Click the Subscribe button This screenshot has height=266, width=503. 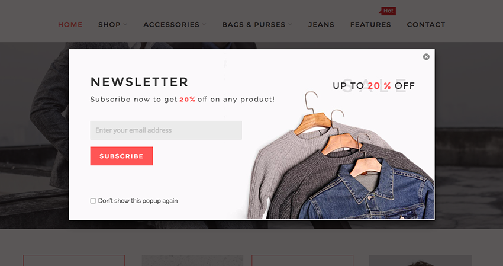121,156
